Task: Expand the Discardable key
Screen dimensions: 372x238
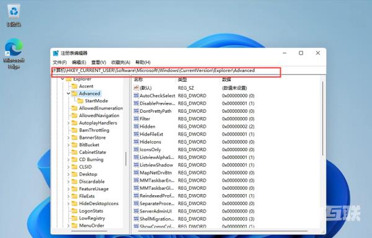Action: coord(68,182)
